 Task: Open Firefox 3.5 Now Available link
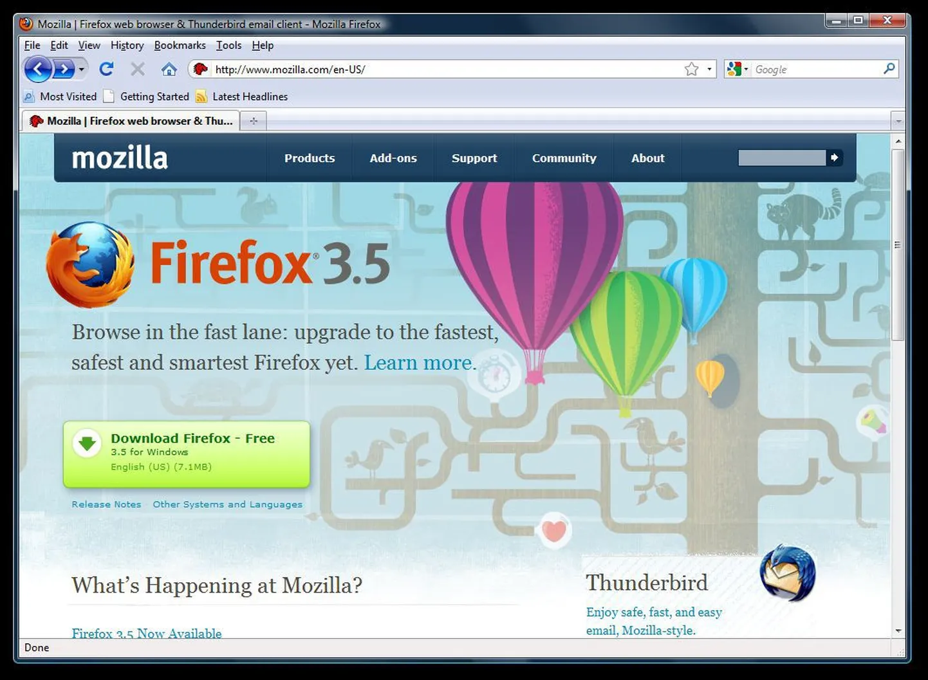pyautogui.click(x=147, y=634)
